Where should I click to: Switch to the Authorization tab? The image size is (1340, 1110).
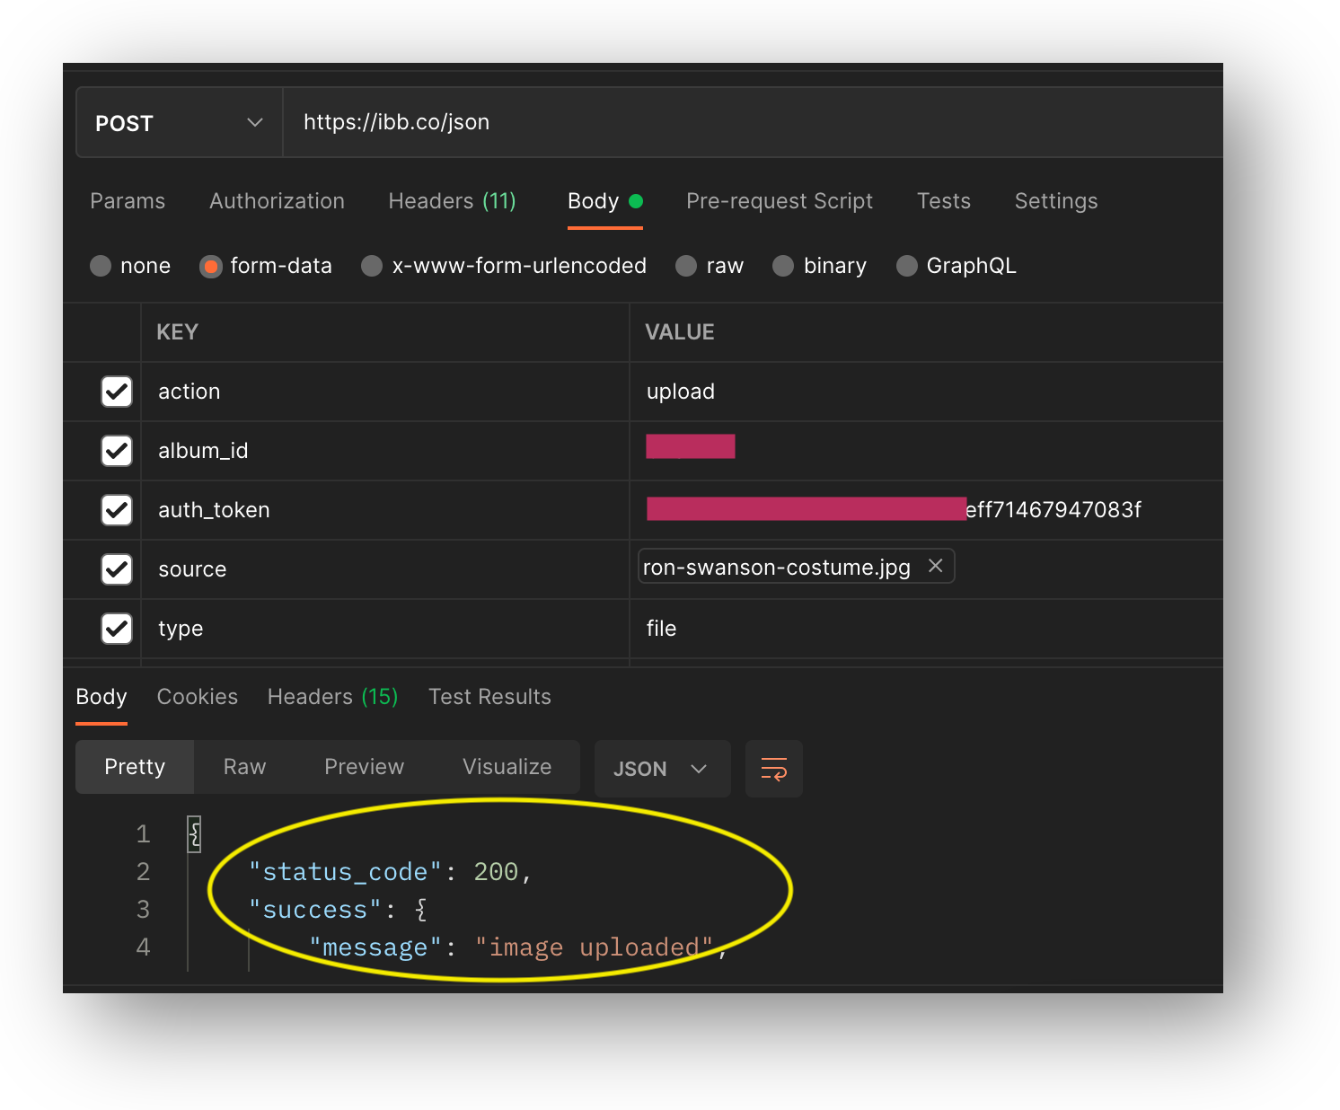point(277,201)
